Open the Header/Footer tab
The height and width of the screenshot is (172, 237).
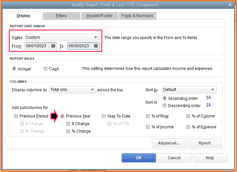click(99, 16)
